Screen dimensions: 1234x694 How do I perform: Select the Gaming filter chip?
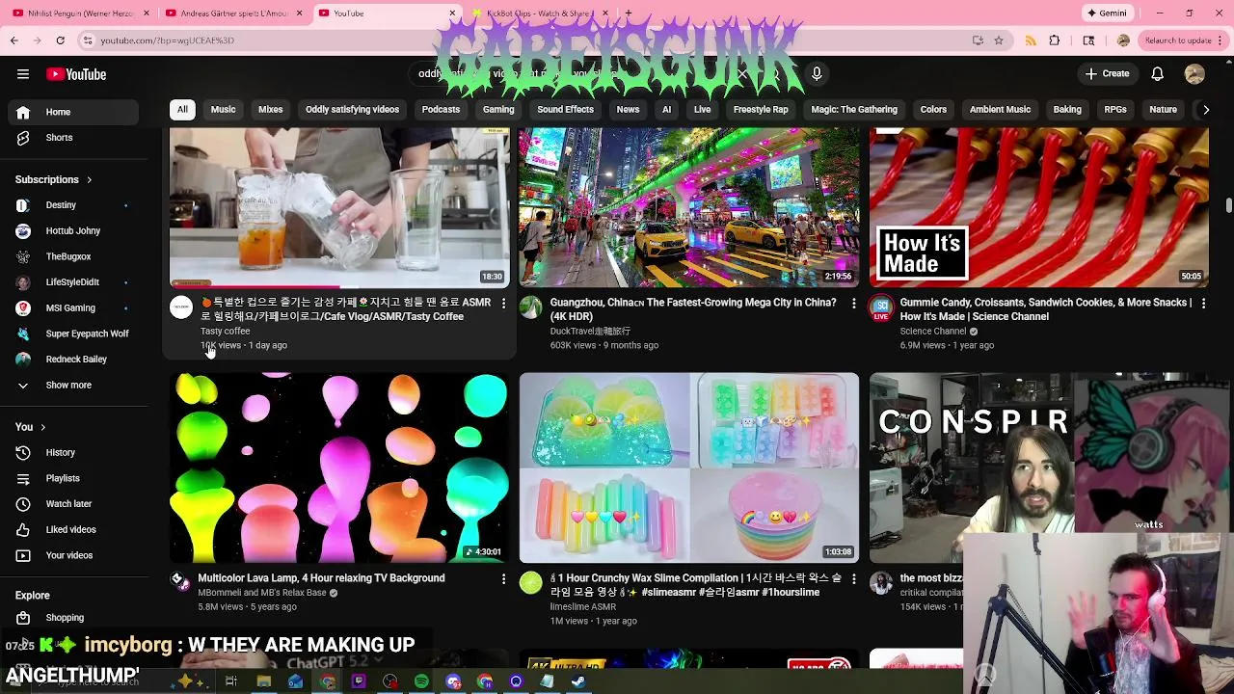[x=498, y=110]
